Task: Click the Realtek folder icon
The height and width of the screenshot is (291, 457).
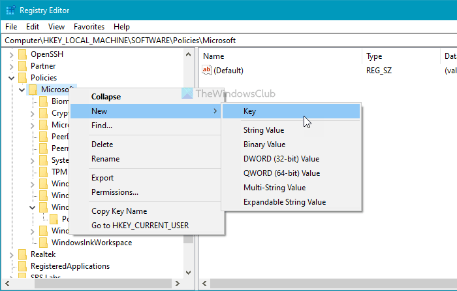Action: coord(22,254)
